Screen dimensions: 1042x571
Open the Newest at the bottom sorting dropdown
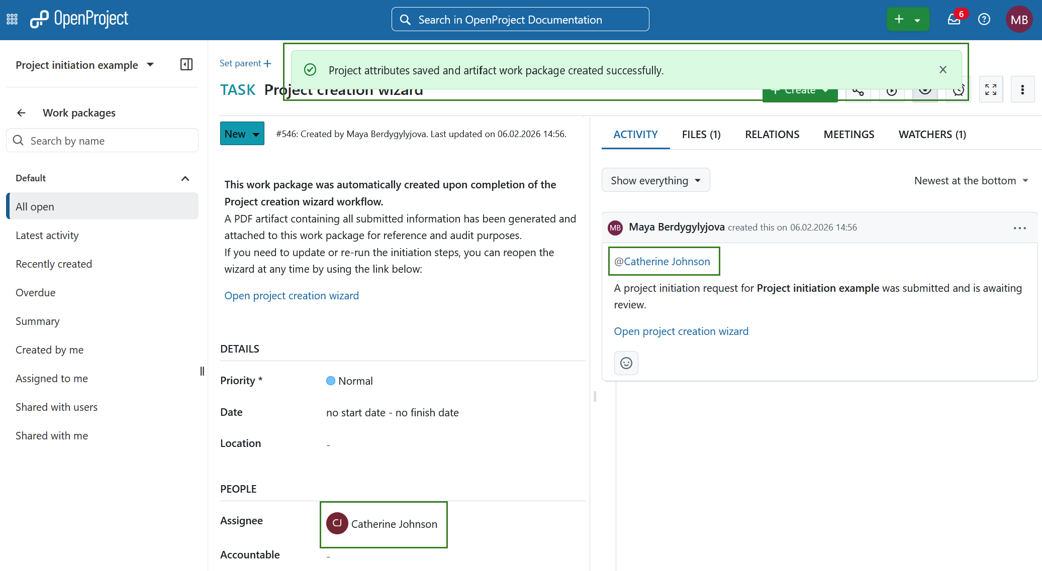pos(971,180)
